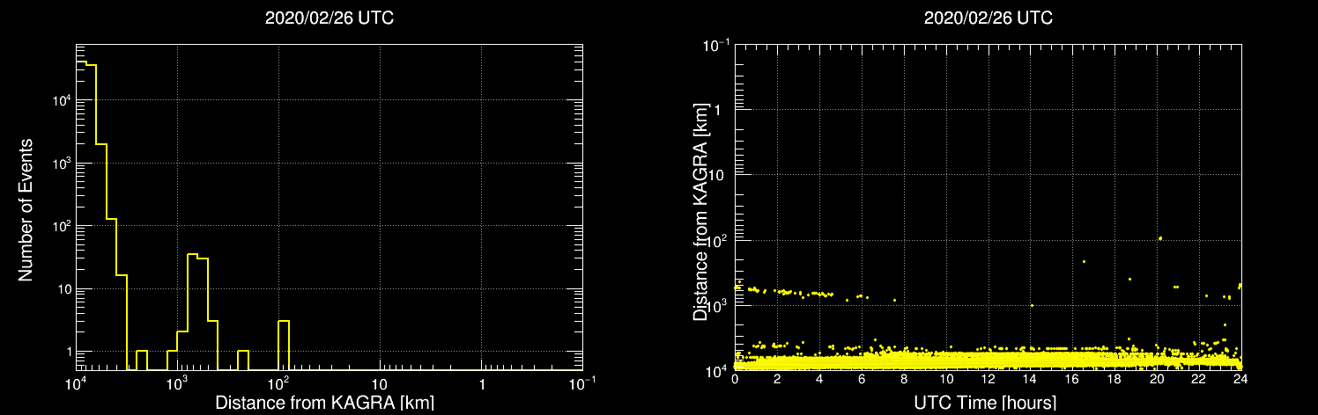Click the '8' tick on UTC Time axis

(904, 379)
